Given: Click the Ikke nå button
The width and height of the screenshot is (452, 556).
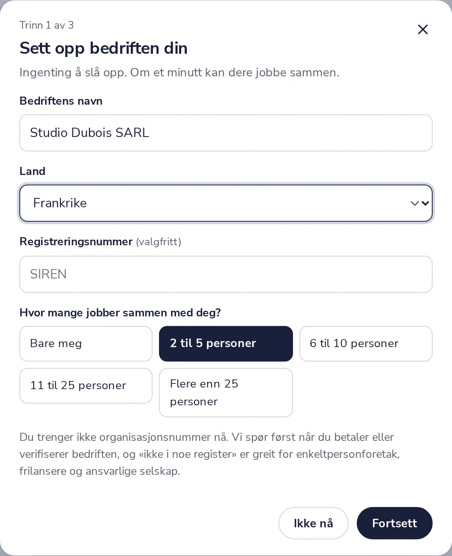Looking at the screenshot, I should [x=314, y=523].
